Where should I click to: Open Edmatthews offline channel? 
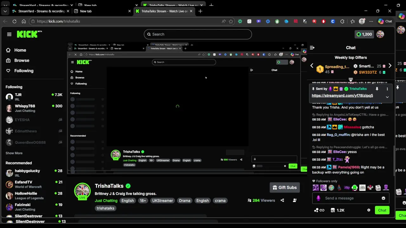click(x=34, y=131)
